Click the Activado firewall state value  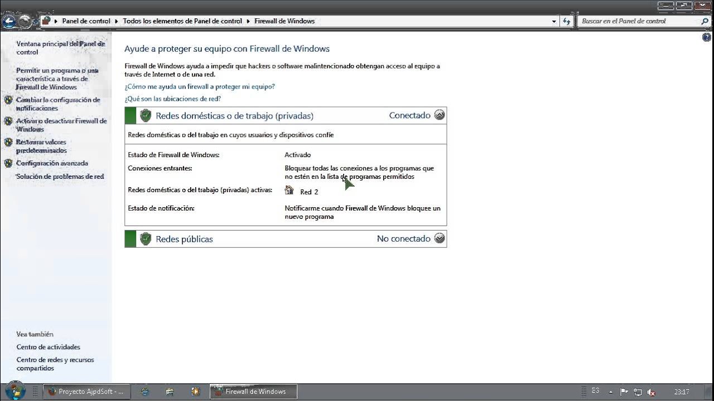tap(298, 155)
